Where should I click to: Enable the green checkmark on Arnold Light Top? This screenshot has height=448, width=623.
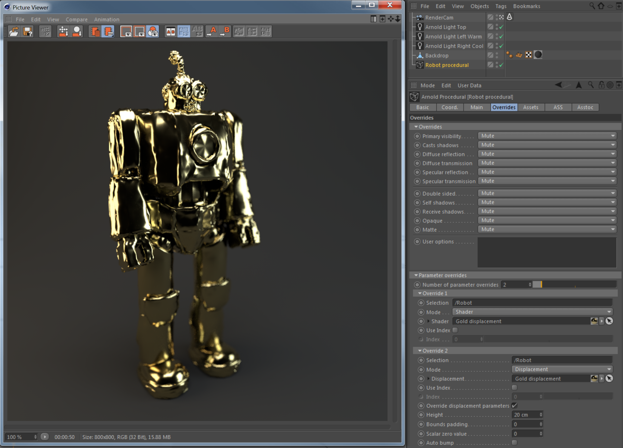click(501, 27)
